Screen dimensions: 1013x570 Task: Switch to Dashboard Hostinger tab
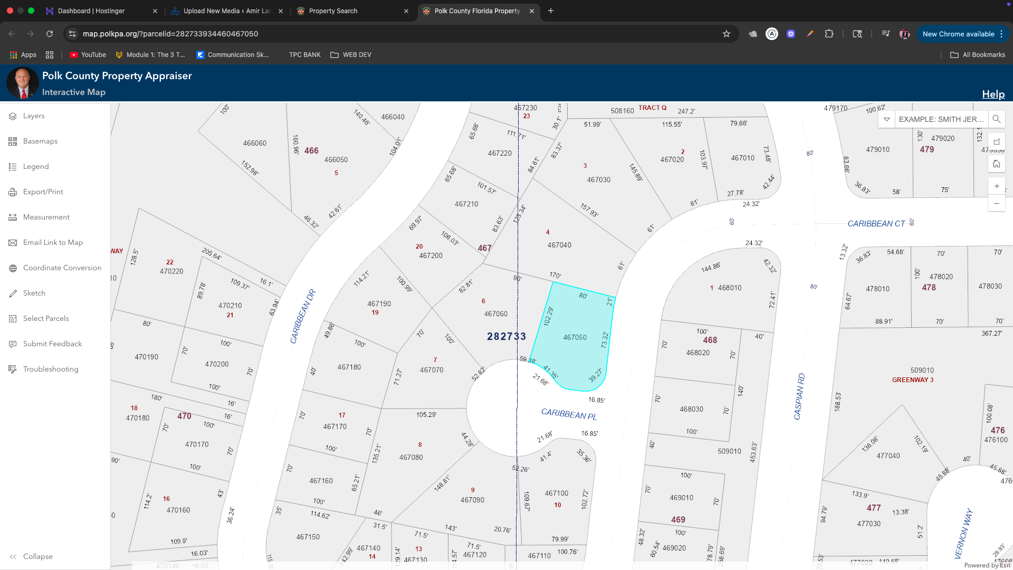click(x=91, y=11)
